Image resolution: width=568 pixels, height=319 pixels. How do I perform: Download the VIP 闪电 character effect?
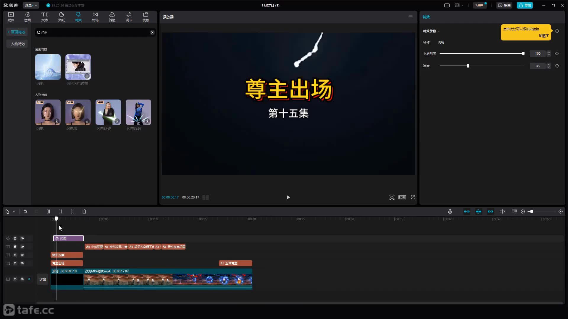click(x=57, y=121)
